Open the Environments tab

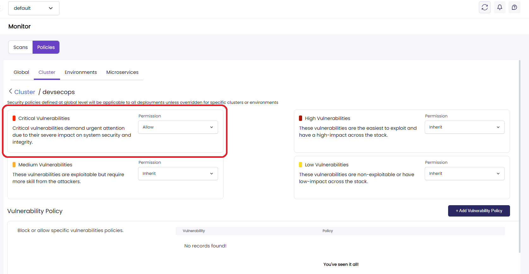tap(81, 72)
